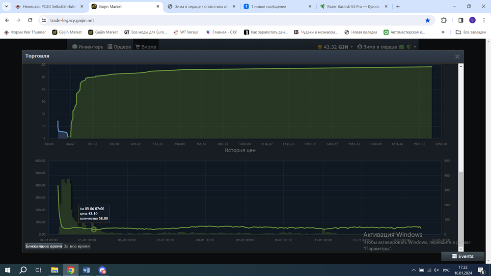Viewport: 491px width, 276px height.
Task: Select the За все время range
Action: click(77, 246)
